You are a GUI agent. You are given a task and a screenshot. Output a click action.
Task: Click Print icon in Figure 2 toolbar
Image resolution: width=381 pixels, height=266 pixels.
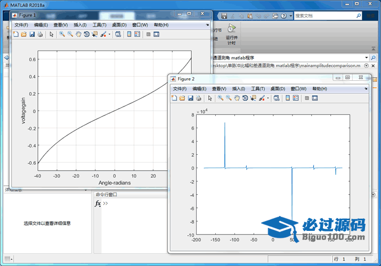199,98
